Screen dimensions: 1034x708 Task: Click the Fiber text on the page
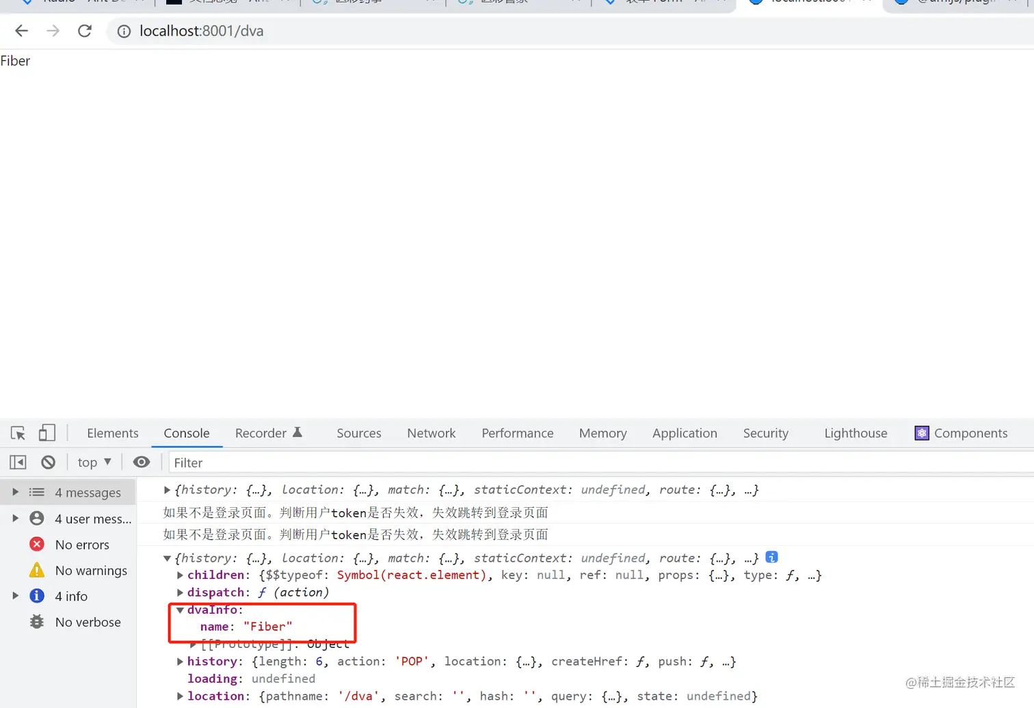coord(15,61)
